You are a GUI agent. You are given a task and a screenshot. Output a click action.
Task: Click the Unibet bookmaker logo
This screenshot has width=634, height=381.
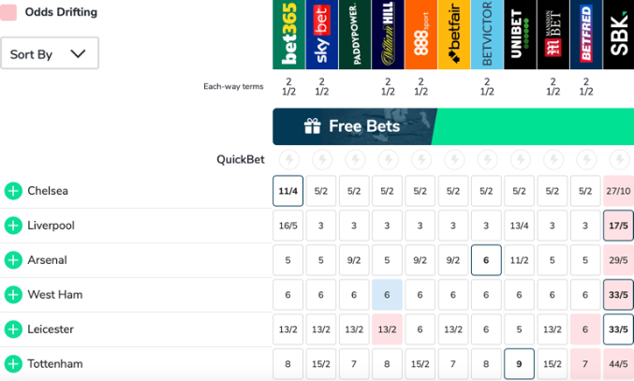click(519, 35)
